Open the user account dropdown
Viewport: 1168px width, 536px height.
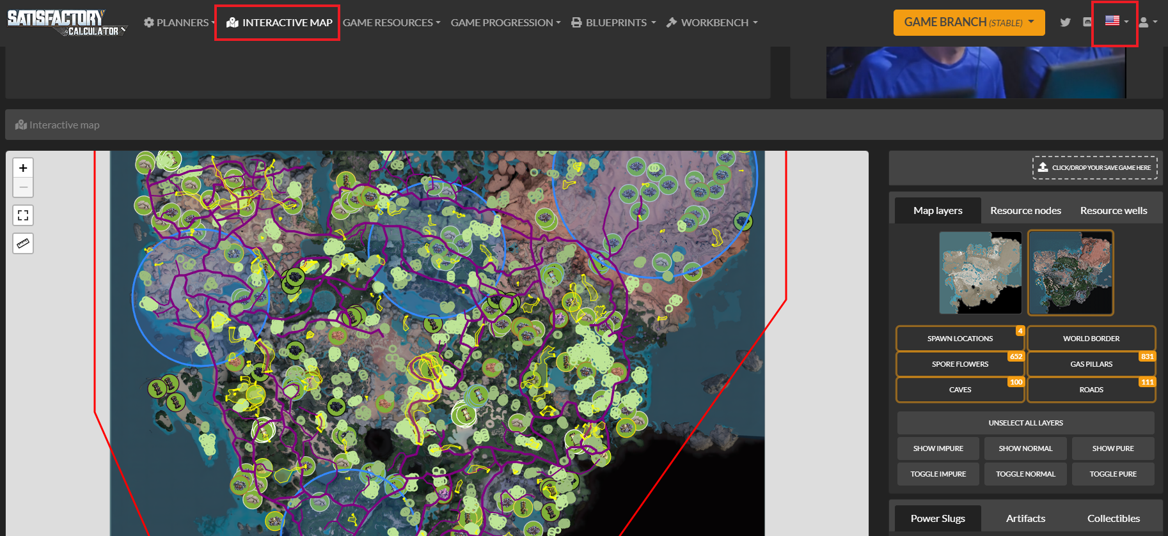coord(1148,22)
